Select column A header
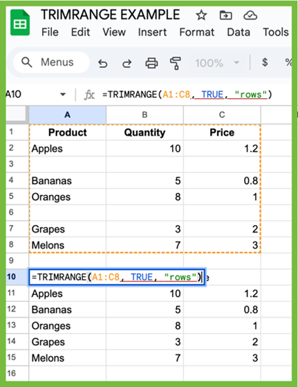Screen dimensions: 298x387 68,115
